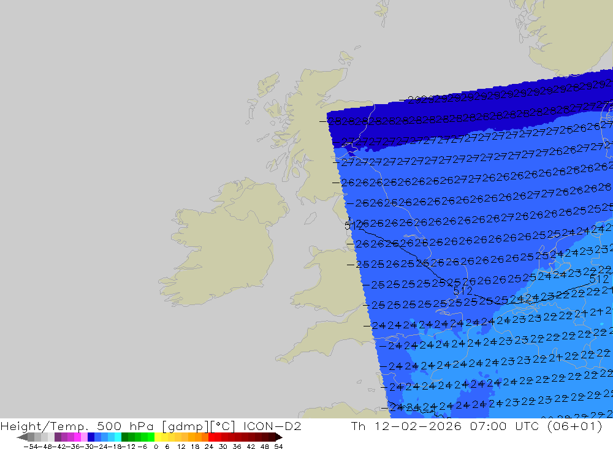Click the '30' legend scale value
Viewport: 613px width, 449px height.
[223, 447]
